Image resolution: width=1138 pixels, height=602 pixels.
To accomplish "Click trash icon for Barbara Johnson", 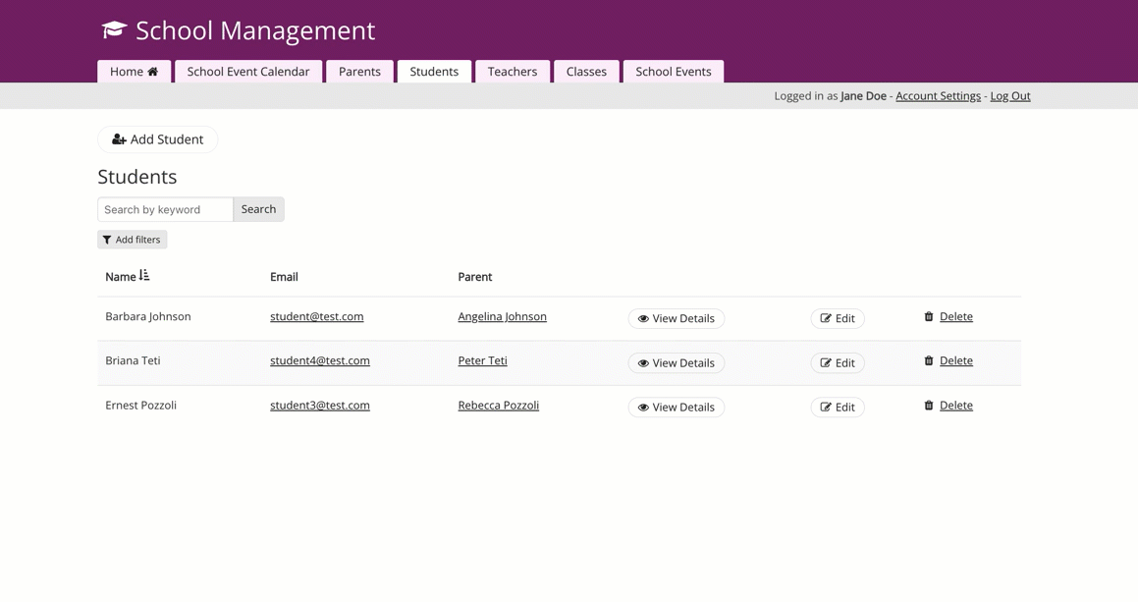I will pos(929,316).
